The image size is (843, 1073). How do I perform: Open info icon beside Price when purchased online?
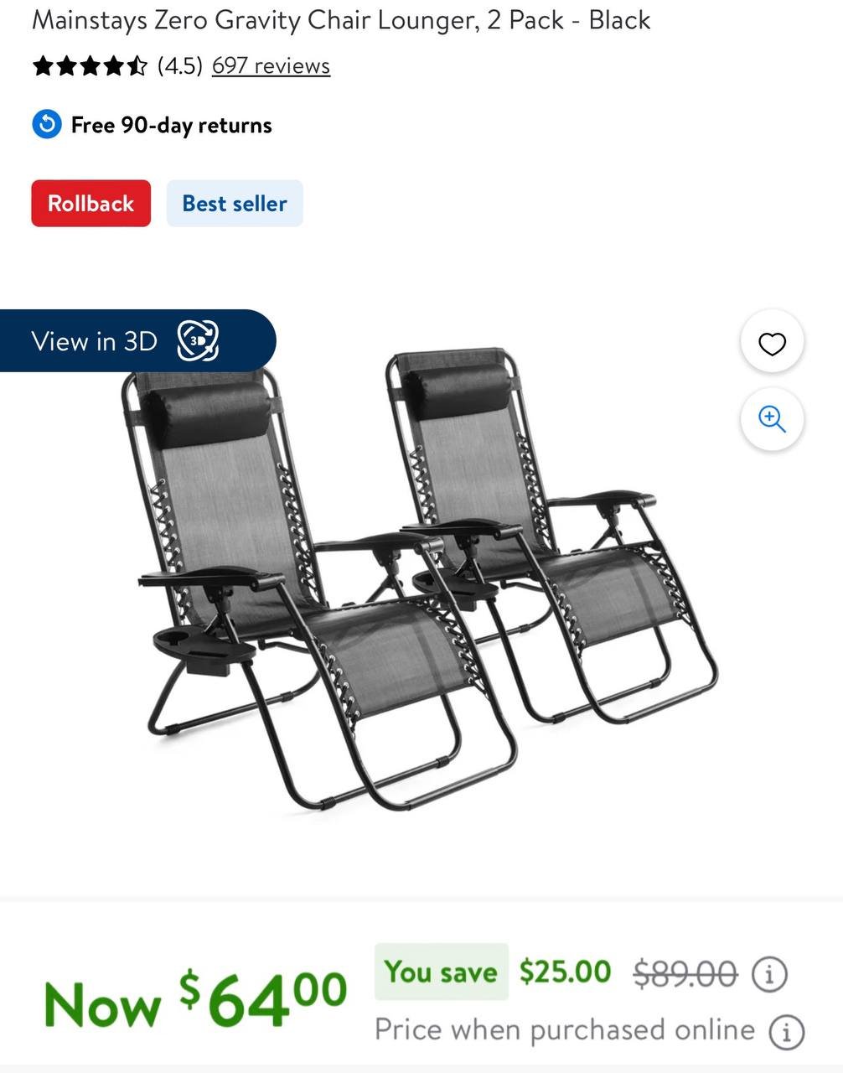[787, 1031]
